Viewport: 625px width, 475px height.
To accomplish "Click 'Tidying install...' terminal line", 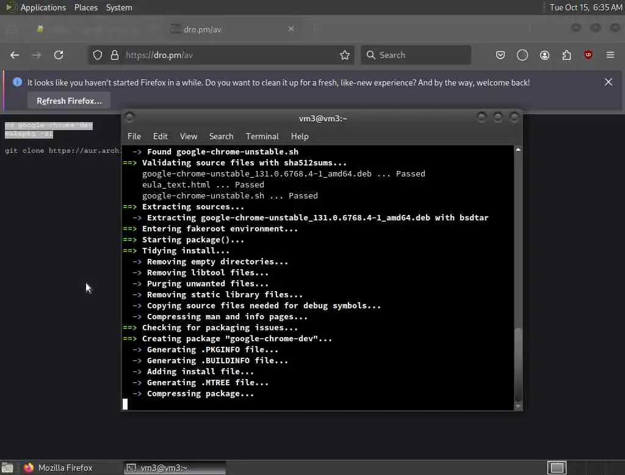I will click(186, 250).
